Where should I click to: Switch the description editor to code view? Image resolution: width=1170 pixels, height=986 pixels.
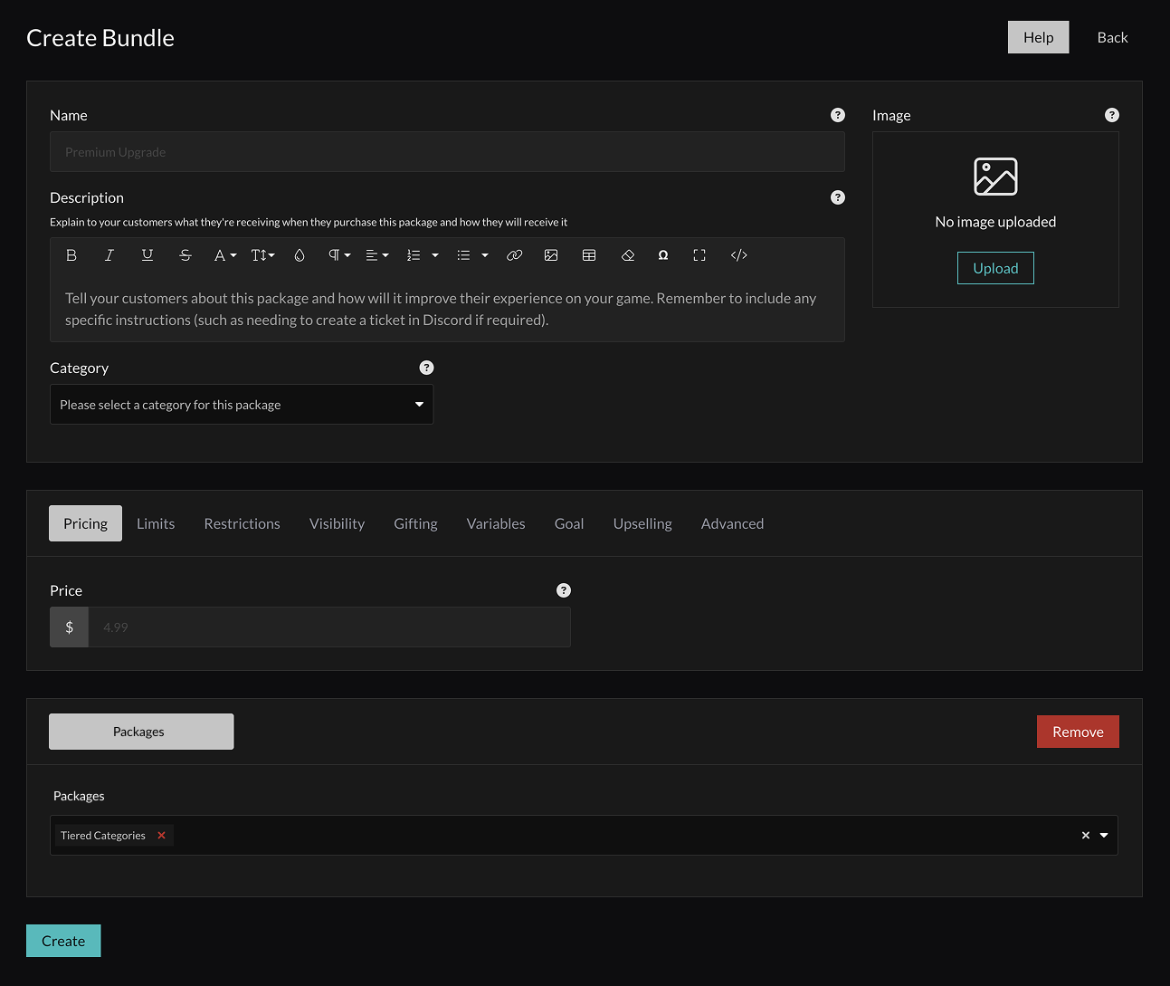(x=739, y=254)
